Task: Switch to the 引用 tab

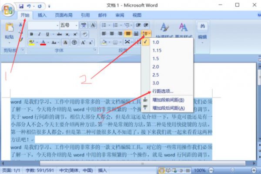Action: (85, 15)
